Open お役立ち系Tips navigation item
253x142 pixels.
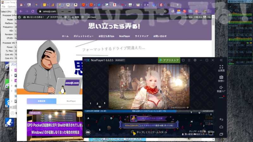pos(106,36)
